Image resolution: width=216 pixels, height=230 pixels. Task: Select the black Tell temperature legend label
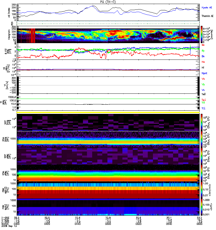[204, 94]
